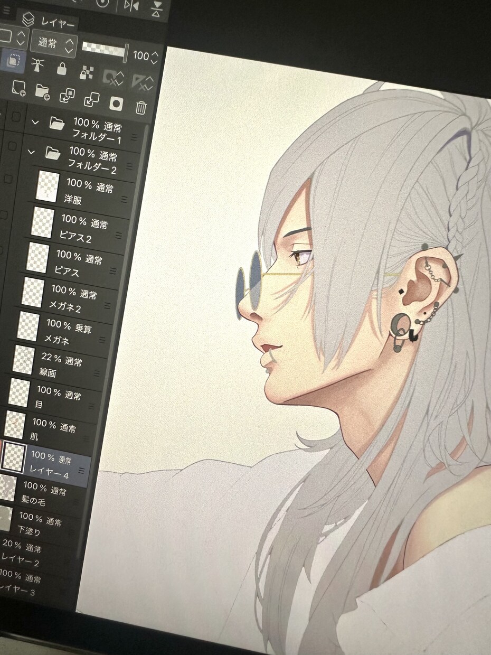
Task: Click the merge with layer below icon
Action: (91, 100)
